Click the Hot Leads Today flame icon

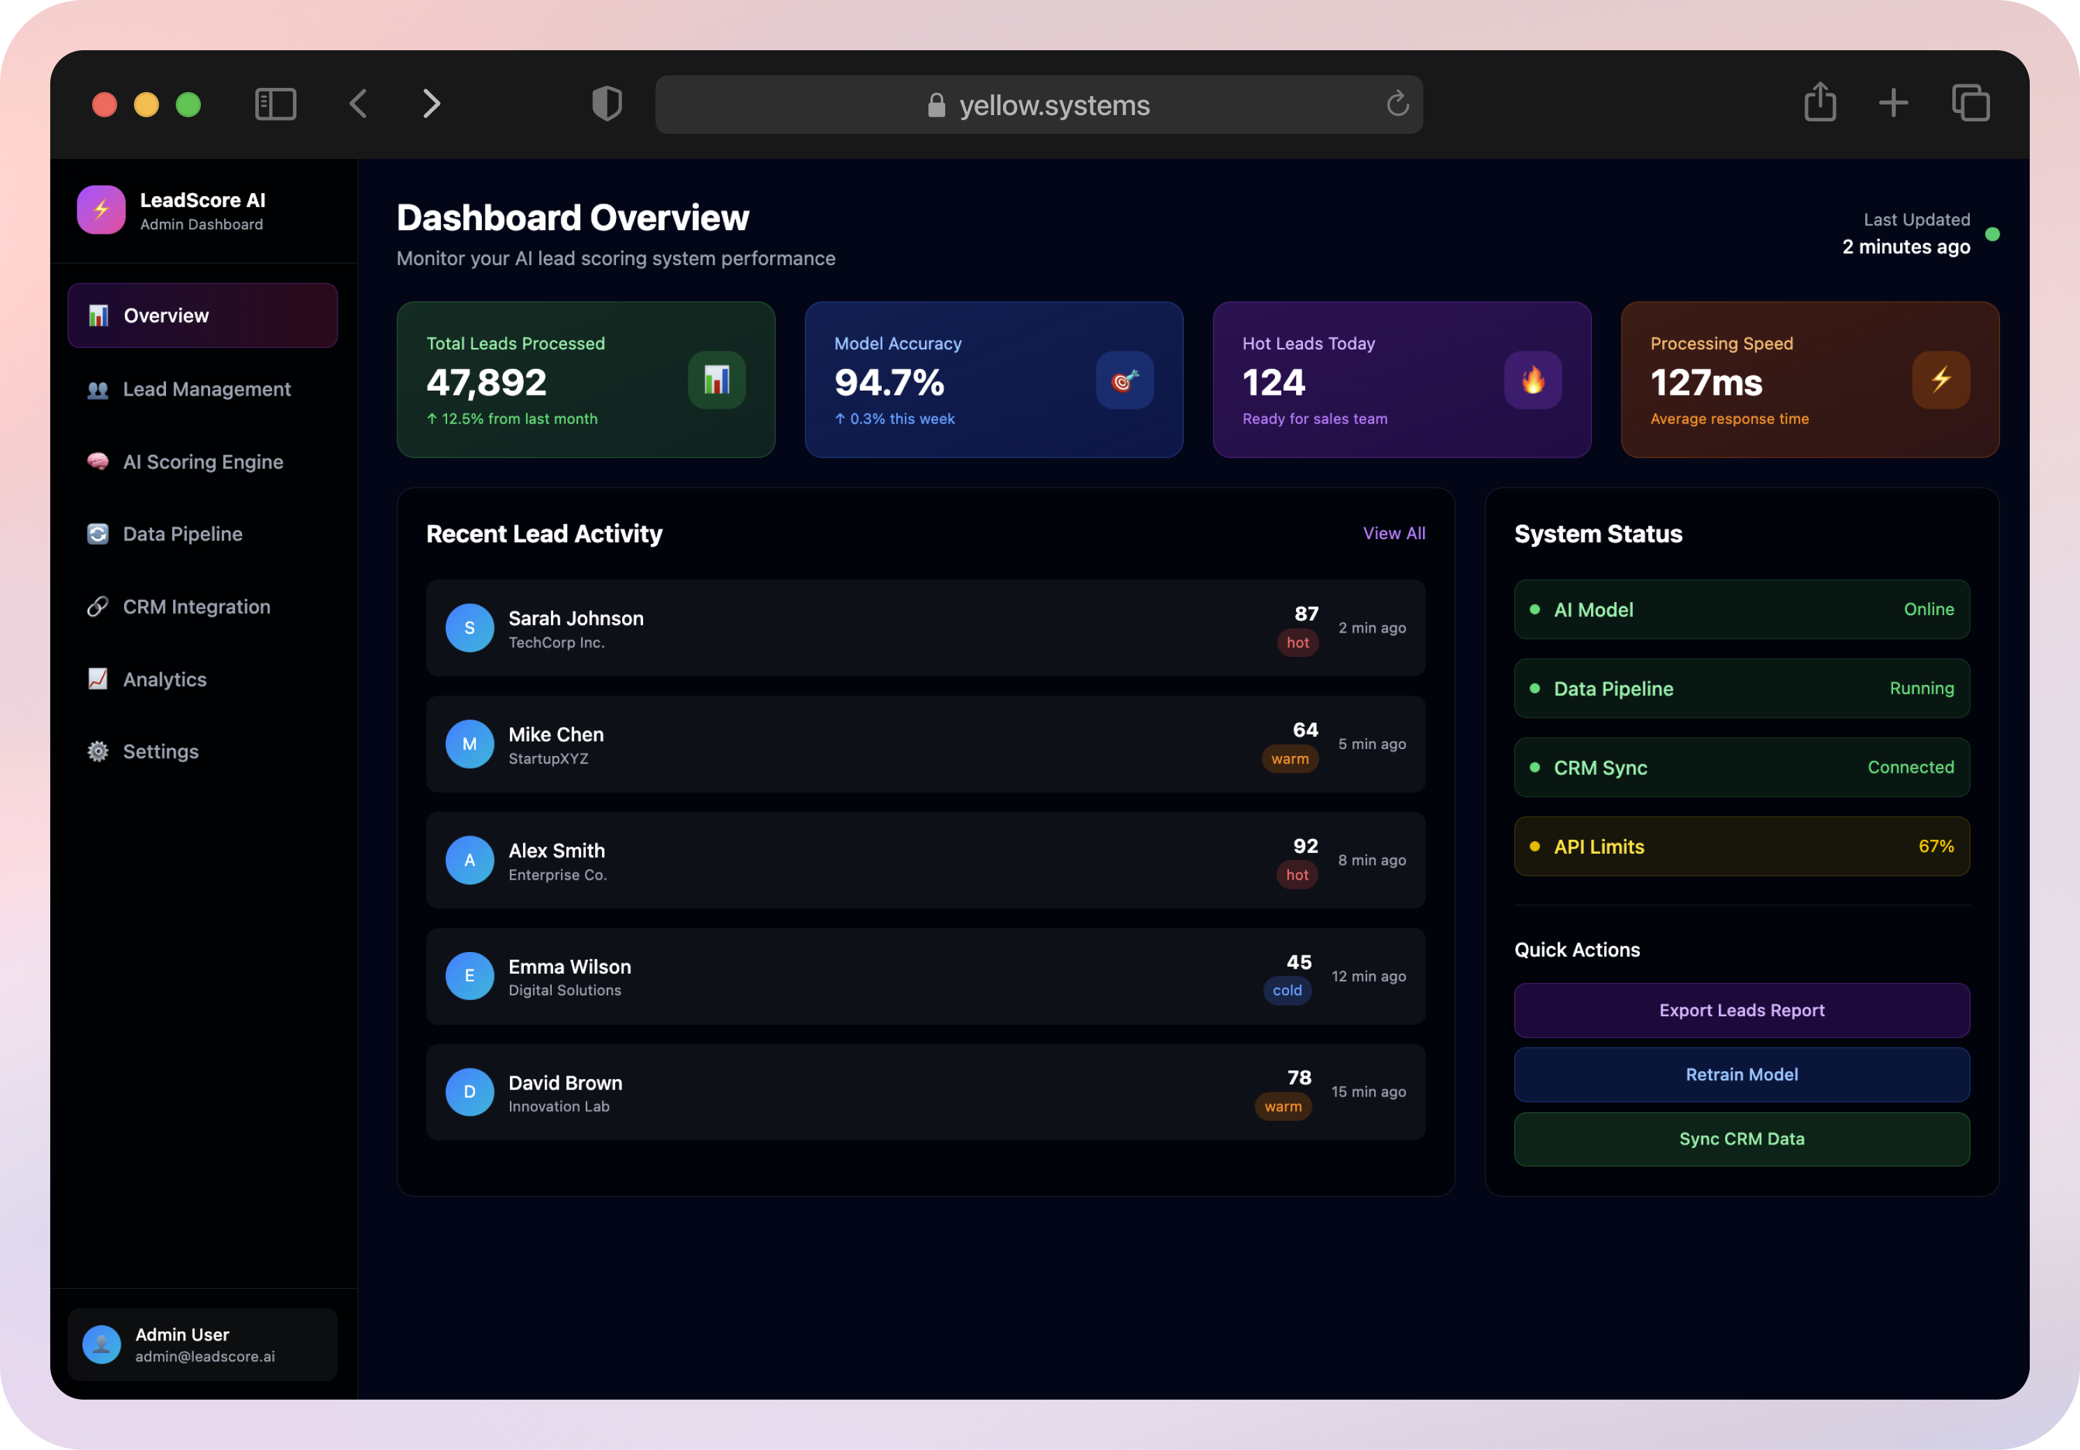[1533, 379]
